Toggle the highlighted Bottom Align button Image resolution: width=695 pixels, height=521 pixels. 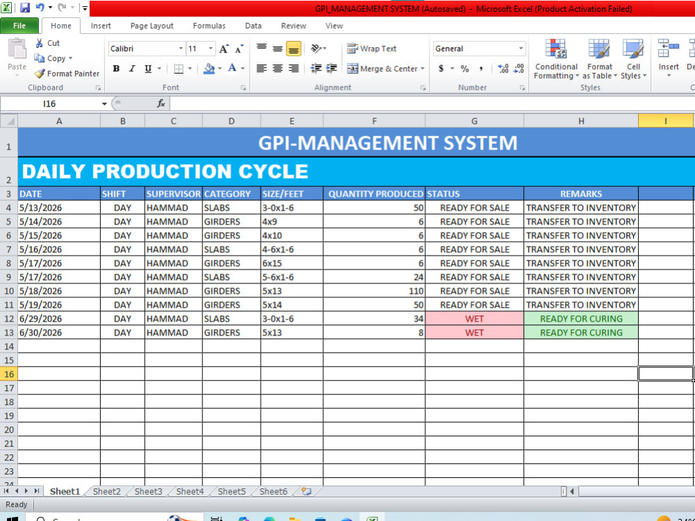(x=293, y=49)
